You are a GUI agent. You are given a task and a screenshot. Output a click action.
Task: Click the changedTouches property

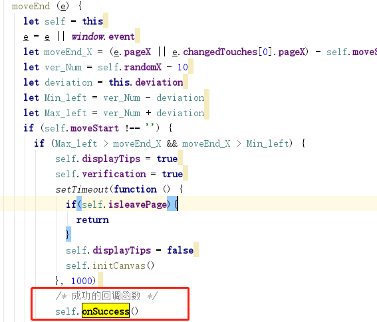click(220, 52)
